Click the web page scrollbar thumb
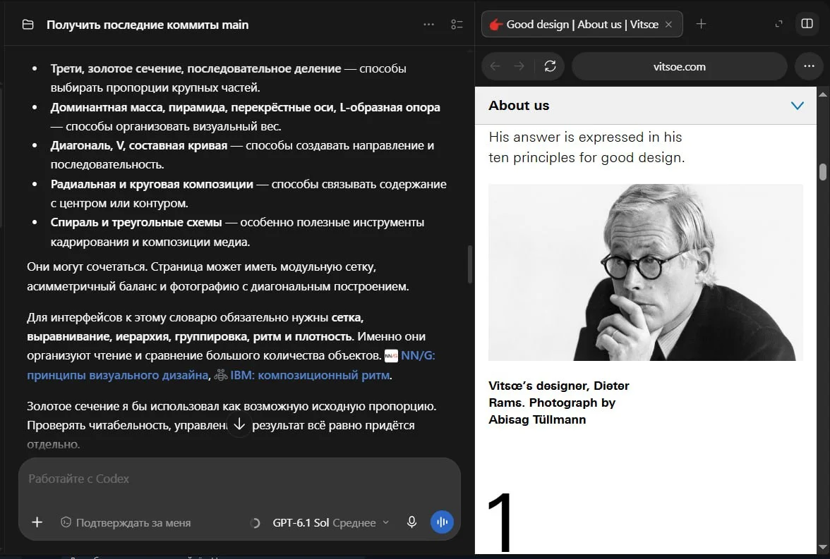This screenshot has width=830, height=559. pos(823,172)
